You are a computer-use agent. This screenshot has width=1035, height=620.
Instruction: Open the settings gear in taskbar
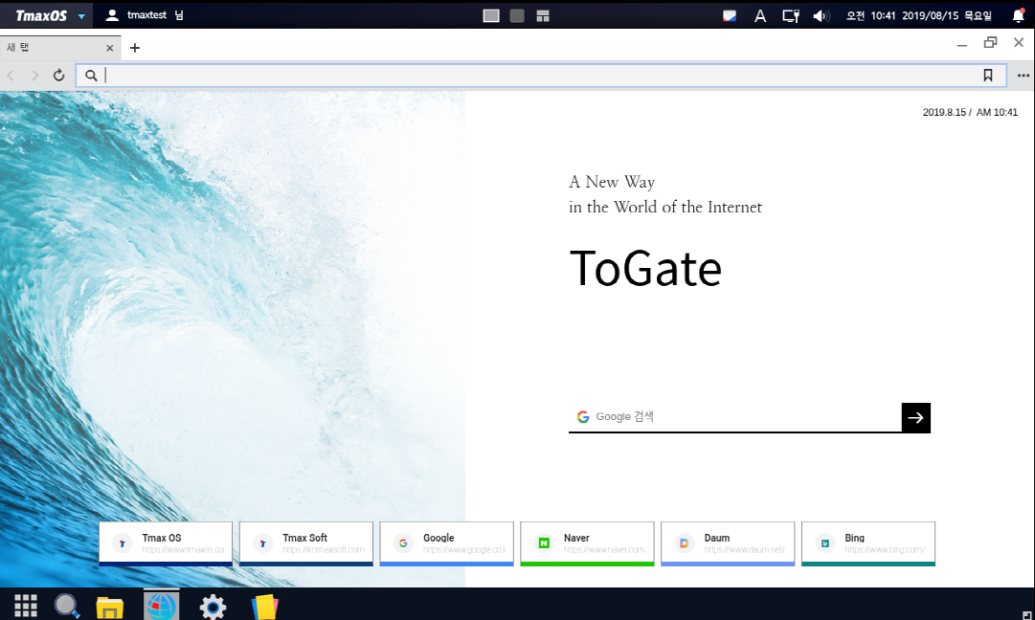[213, 606]
